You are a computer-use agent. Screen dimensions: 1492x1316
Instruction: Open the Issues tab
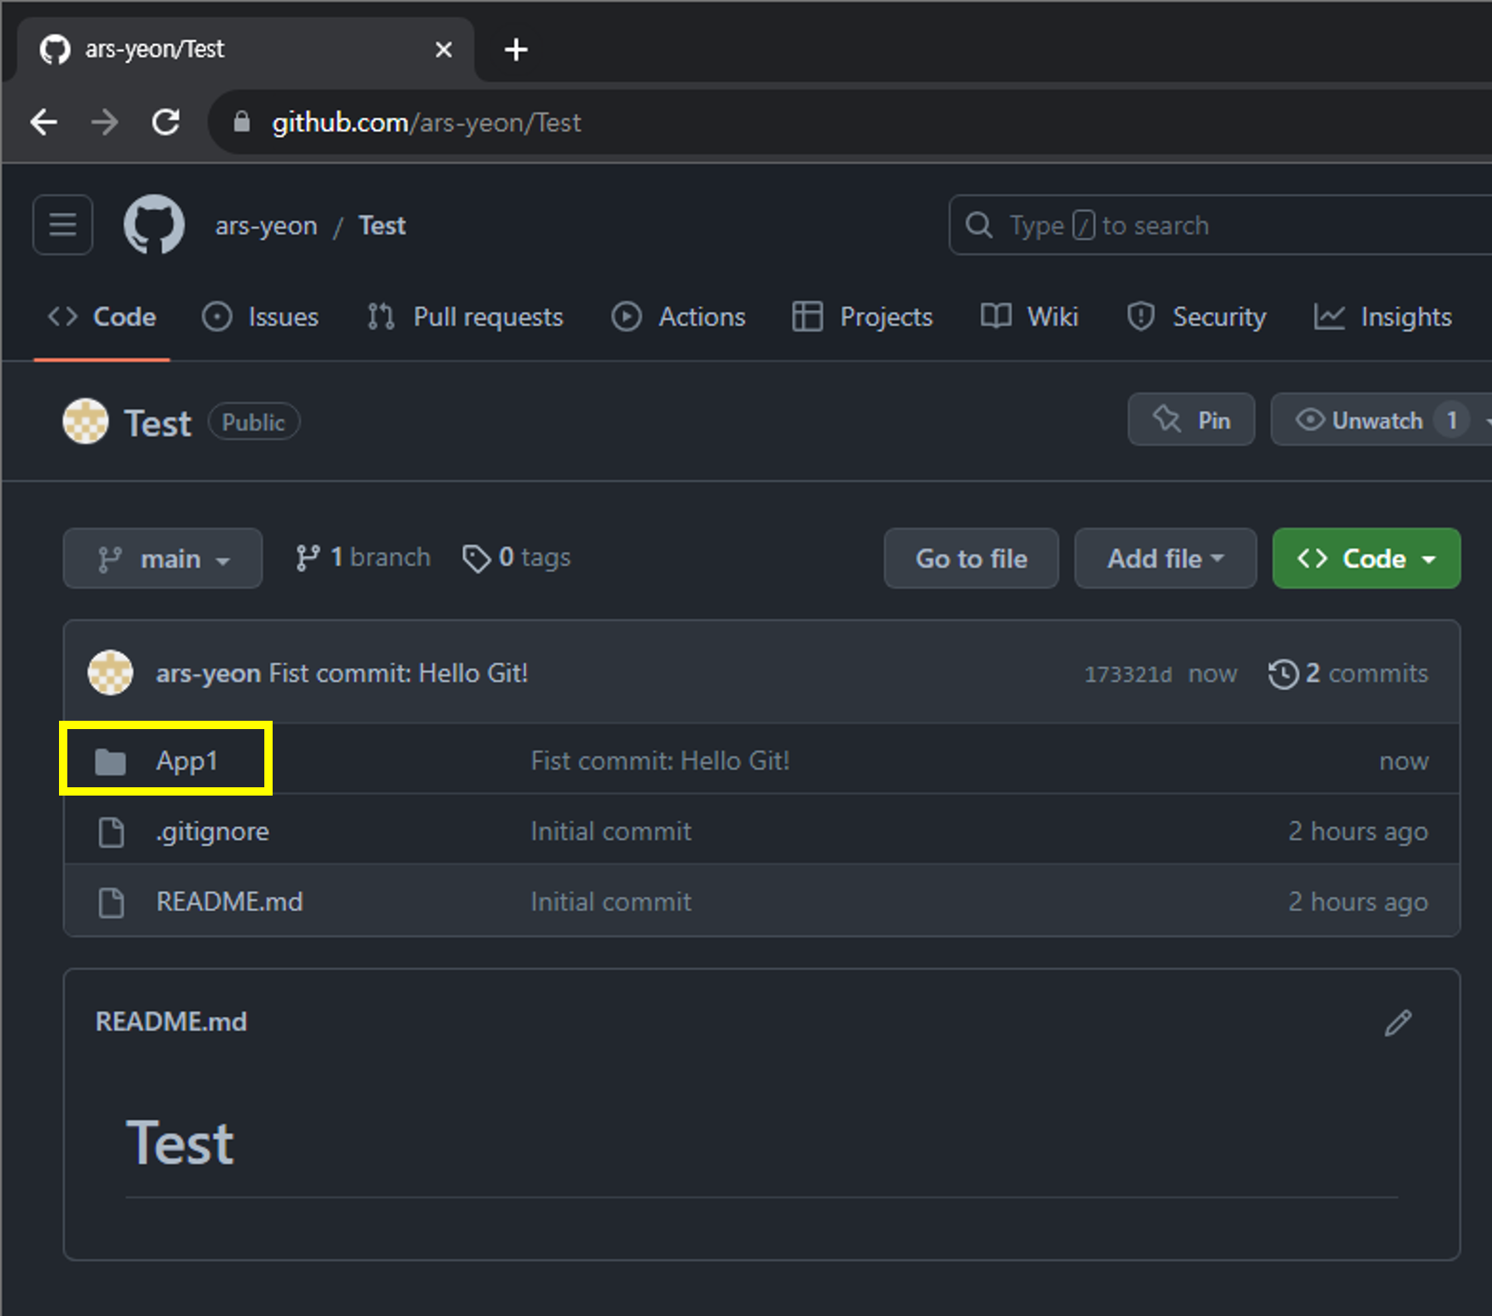[x=260, y=317]
